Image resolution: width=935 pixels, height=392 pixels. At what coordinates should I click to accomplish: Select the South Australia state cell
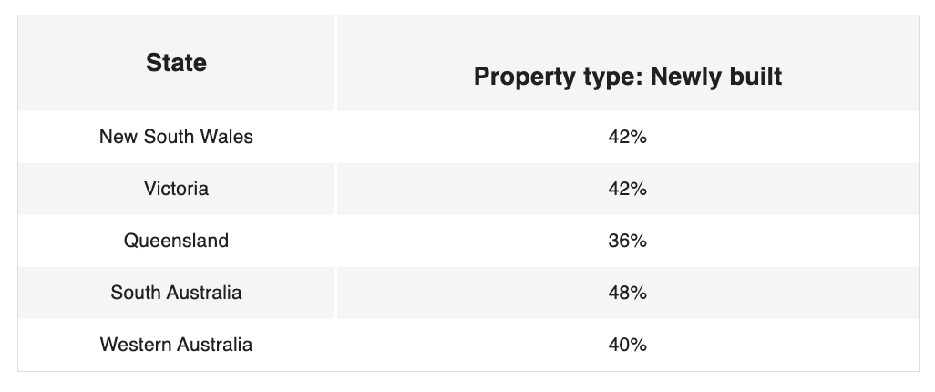(x=176, y=293)
